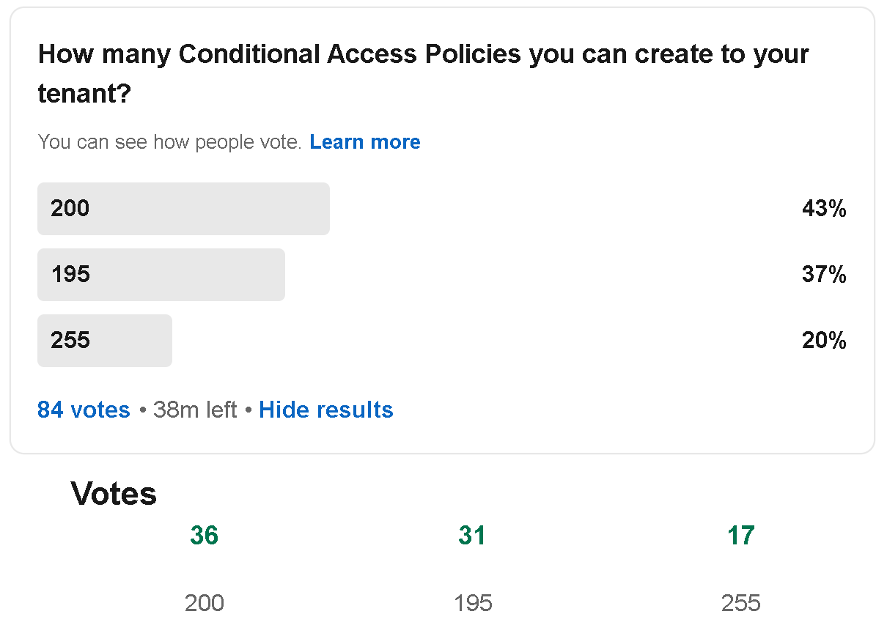Click the 43% result percentage
Screen dimensions: 887x625
point(824,209)
